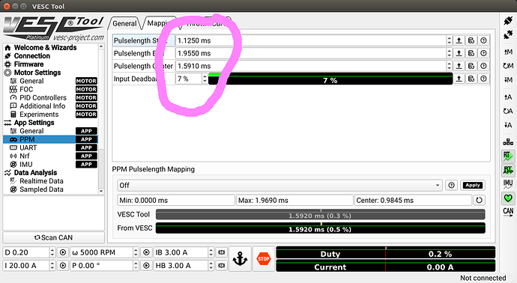This screenshot has height=283, width=517.
Task: Click handbrake icon next to HB 3.00 A
Action: (x=222, y=265)
